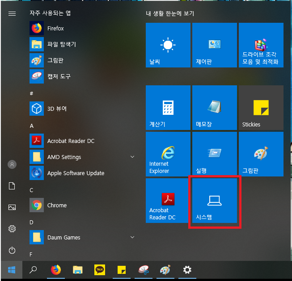Open Settings gear on the taskbar
Image resolution: width=292 pixels, height=281 pixels.
click(x=187, y=270)
